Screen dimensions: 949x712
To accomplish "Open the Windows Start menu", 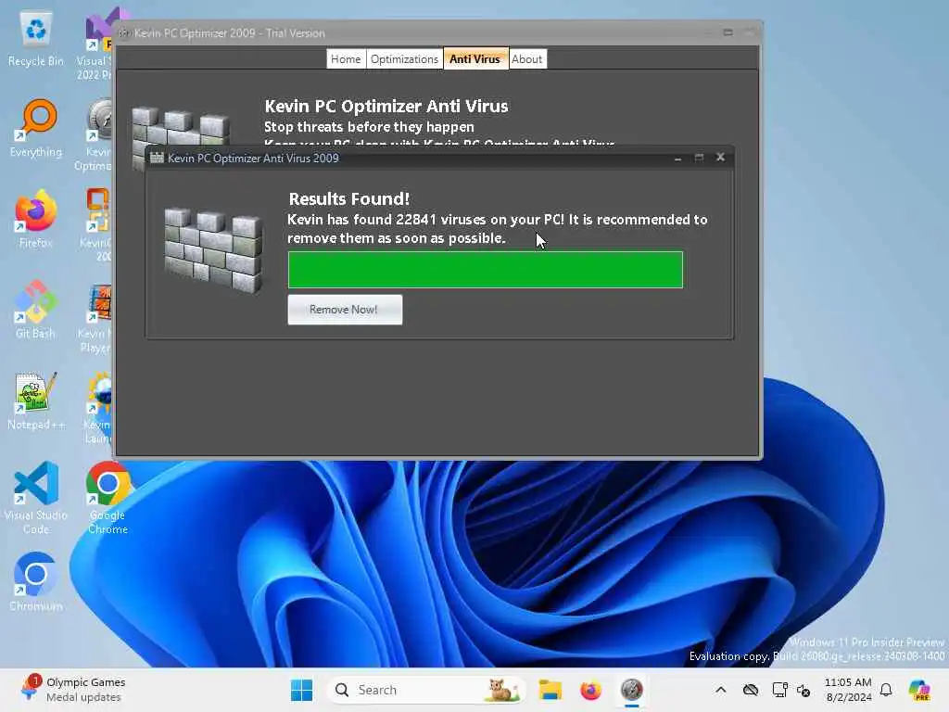I will point(301,690).
